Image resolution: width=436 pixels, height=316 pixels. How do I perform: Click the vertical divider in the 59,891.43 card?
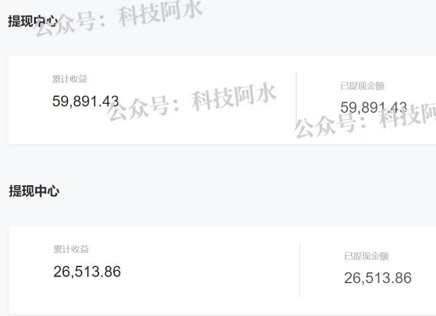(x=296, y=99)
